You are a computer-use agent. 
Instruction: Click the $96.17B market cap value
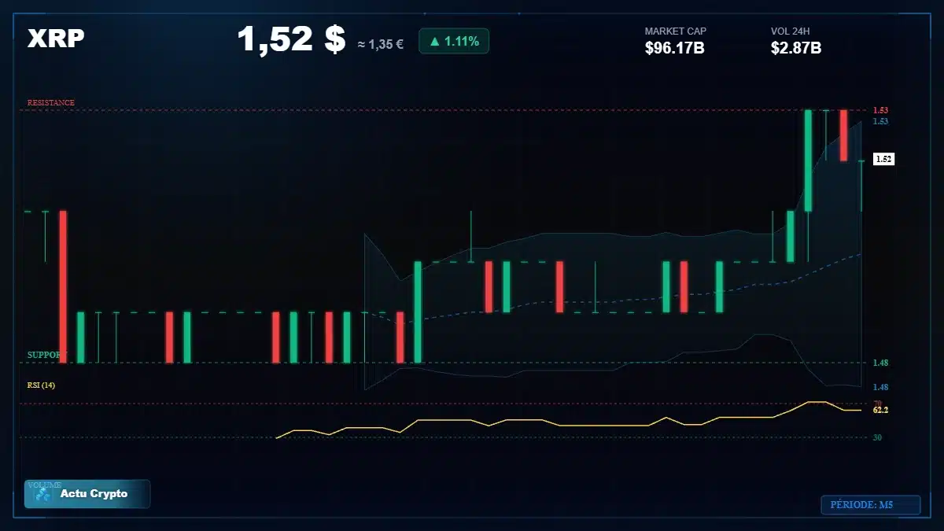click(674, 49)
